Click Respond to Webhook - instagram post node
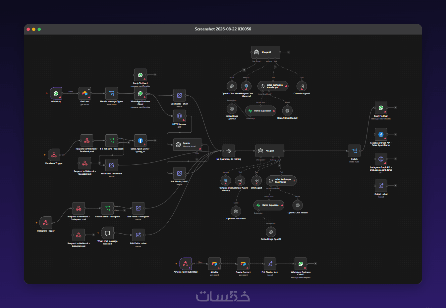The image size is (446, 308). pos(79,208)
